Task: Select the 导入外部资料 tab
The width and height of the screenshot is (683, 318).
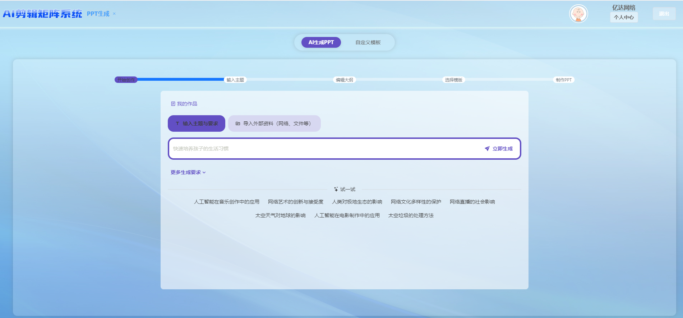Action: click(274, 123)
